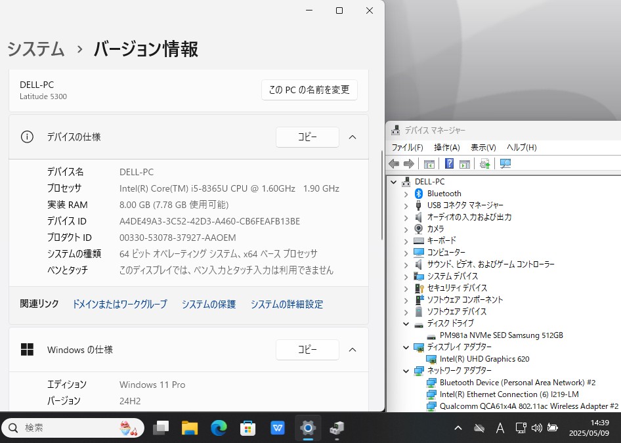Screen dimensions: 621x443
Task: Launch Microsoft Edge from the taskbar
Action: [219, 427]
